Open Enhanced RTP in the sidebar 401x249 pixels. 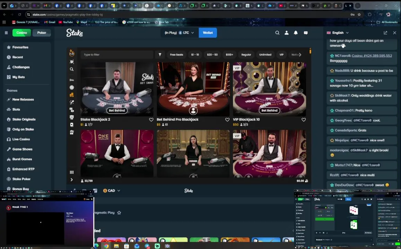pyautogui.click(x=27, y=169)
